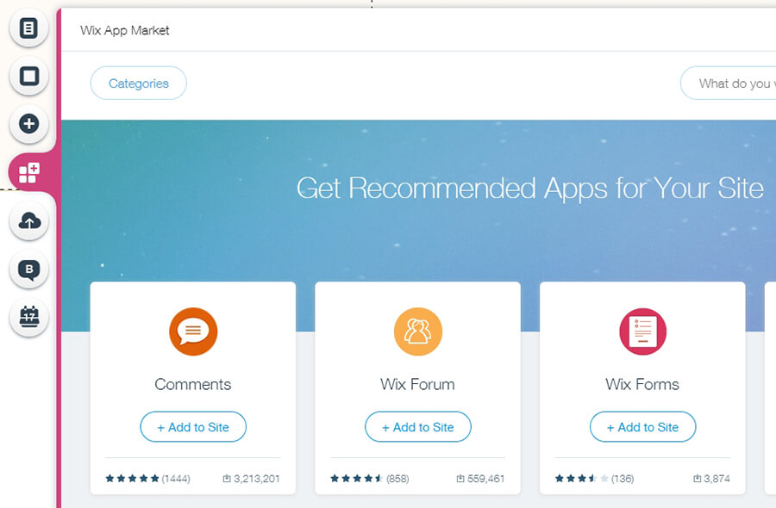Open the Uploads cloud icon
This screenshot has height=508, width=776.
click(x=29, y=222)
